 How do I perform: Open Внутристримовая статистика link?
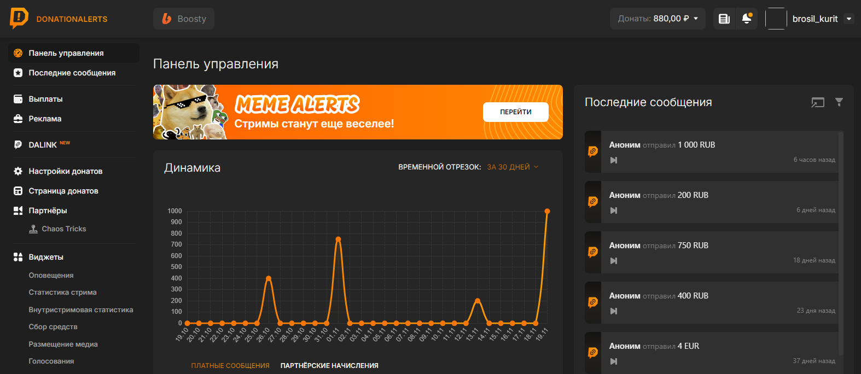81,310
